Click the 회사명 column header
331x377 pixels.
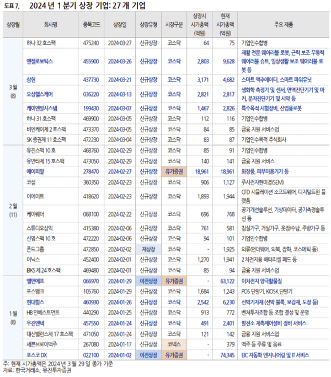(x=50, y=24)
